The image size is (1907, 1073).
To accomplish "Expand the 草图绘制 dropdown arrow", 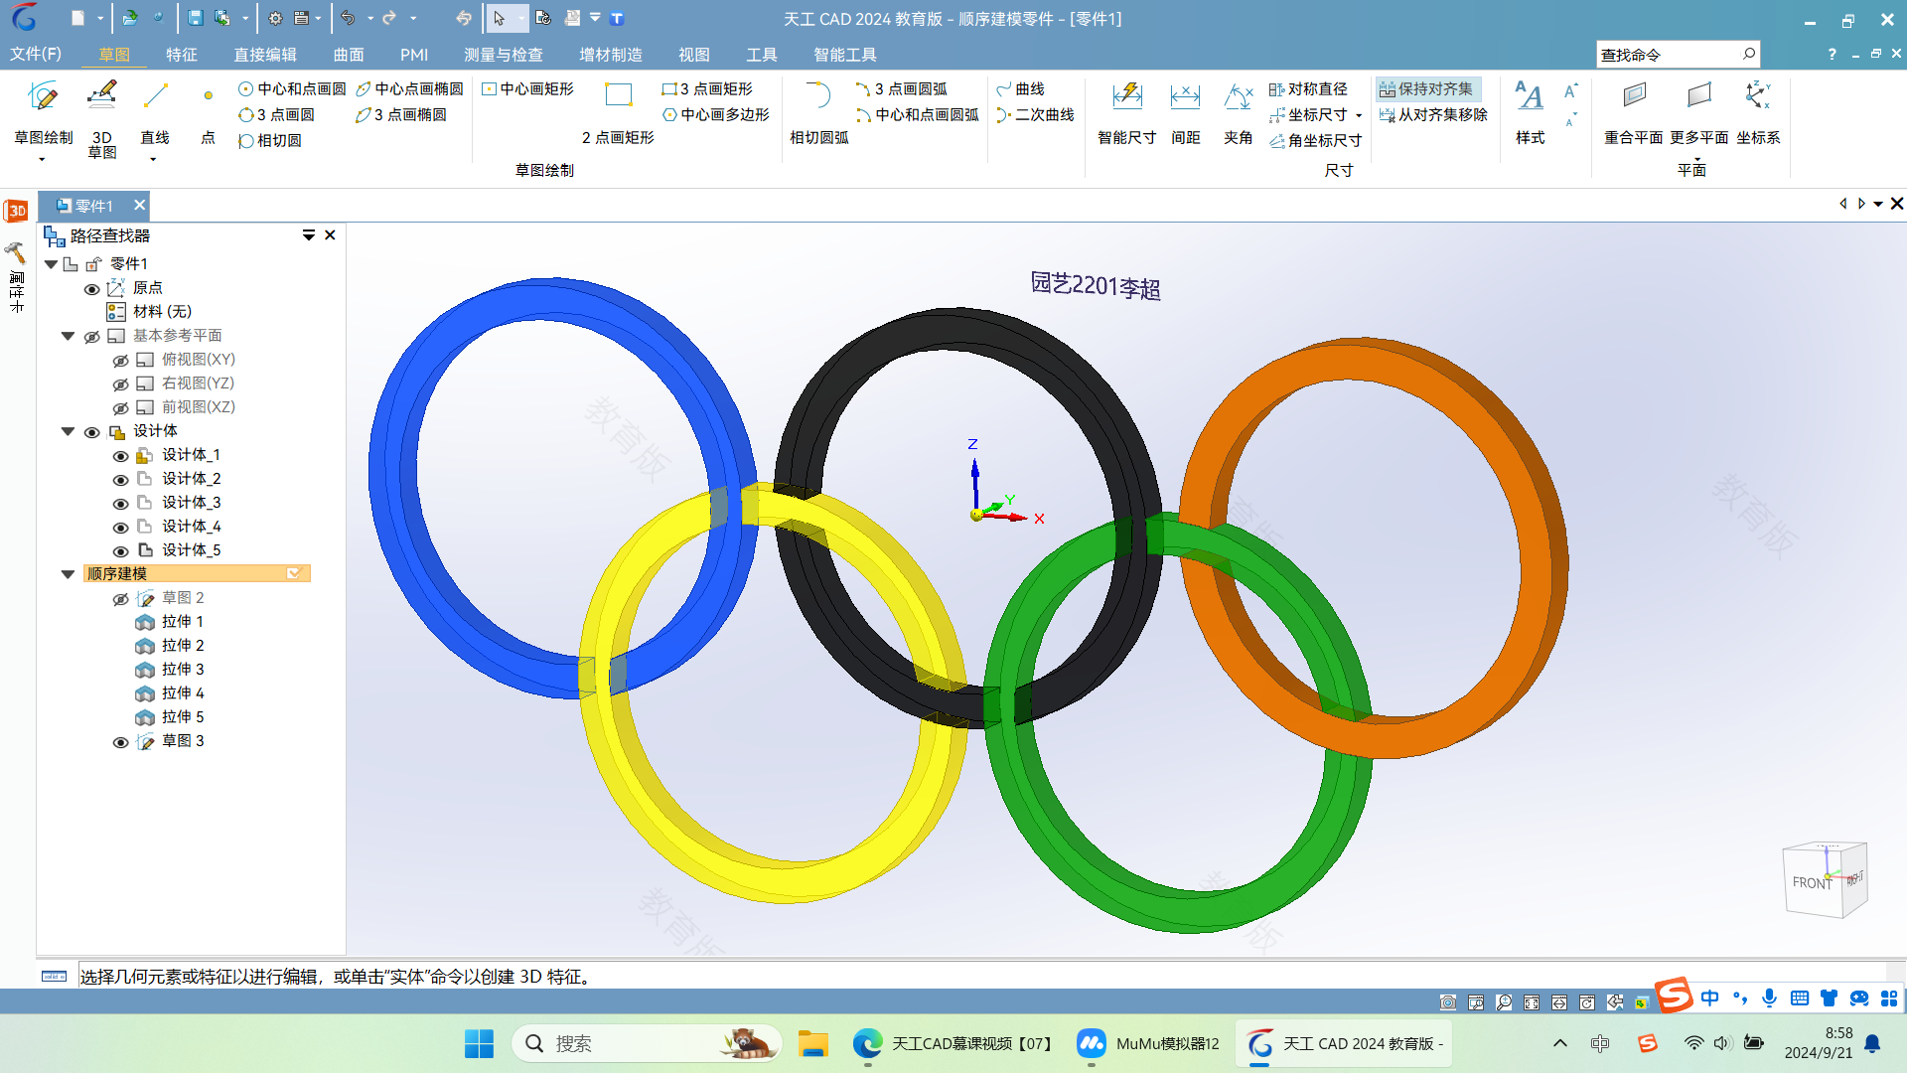I will (x=42, y=159).
